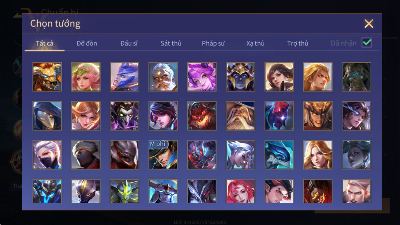Choose the masked white-haired ninja woman
Screen dimensions: 400x225
point(47,155)
